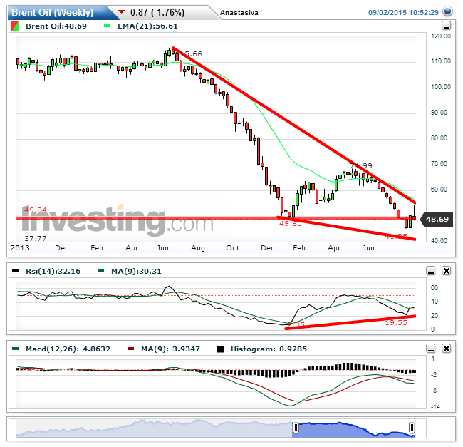Click the blue live status indicator icon
Viewport: 463px width, 447px height.
[x=447, y=12]
